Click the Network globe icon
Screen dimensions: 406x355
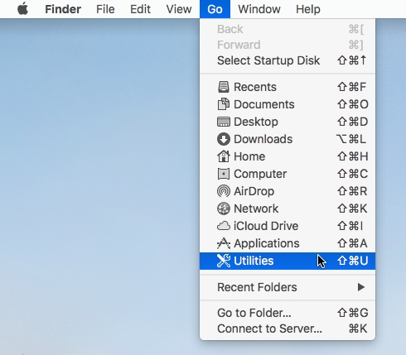pos(224,209)
